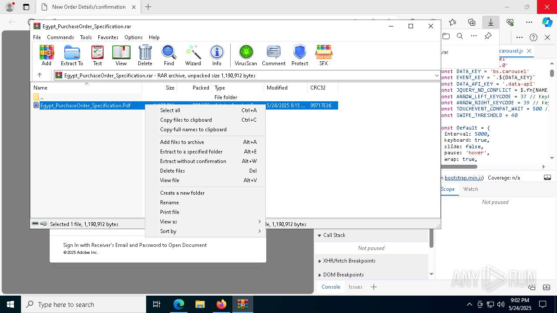Open the archive path dropdown arrow

click(x=436, y=75)
